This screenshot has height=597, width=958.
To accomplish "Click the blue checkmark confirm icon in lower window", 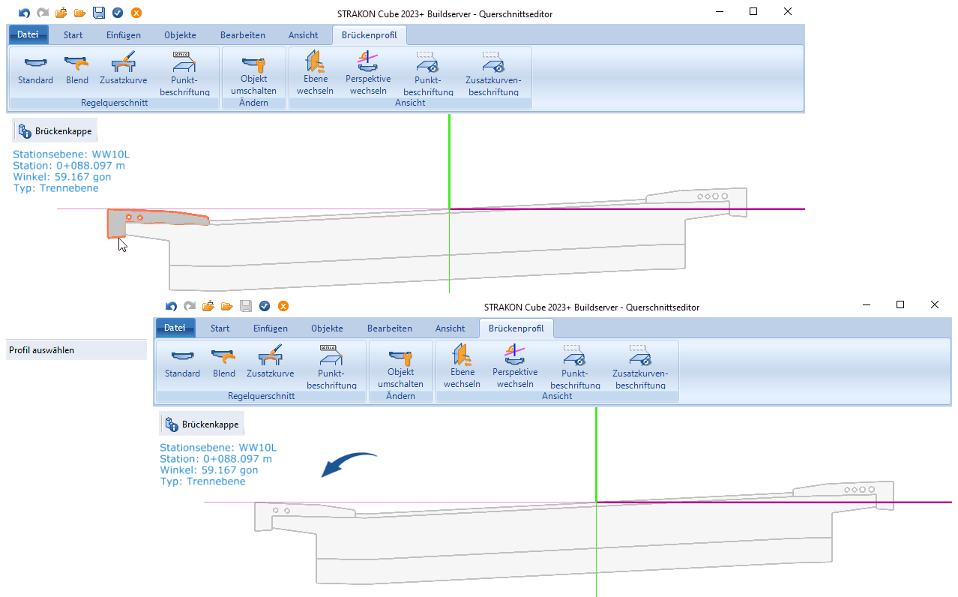I will click(265, 306).
